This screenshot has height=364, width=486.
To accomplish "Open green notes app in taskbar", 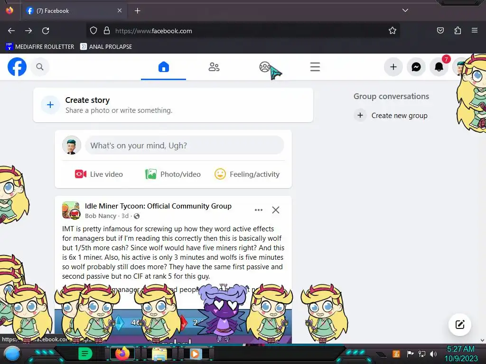I will tap(85, 354).
